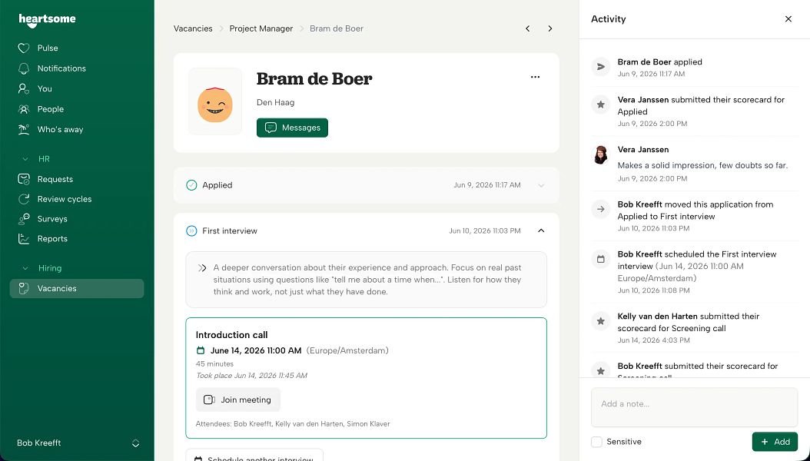Click calendar icon for scheduled interview entry
This screenshot has height=461, width=810.
[x=600, y=260]
